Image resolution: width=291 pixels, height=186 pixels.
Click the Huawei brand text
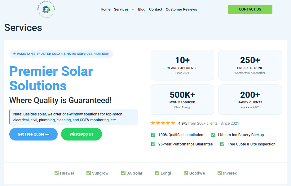pyautogui.click(x=67, y=173)
